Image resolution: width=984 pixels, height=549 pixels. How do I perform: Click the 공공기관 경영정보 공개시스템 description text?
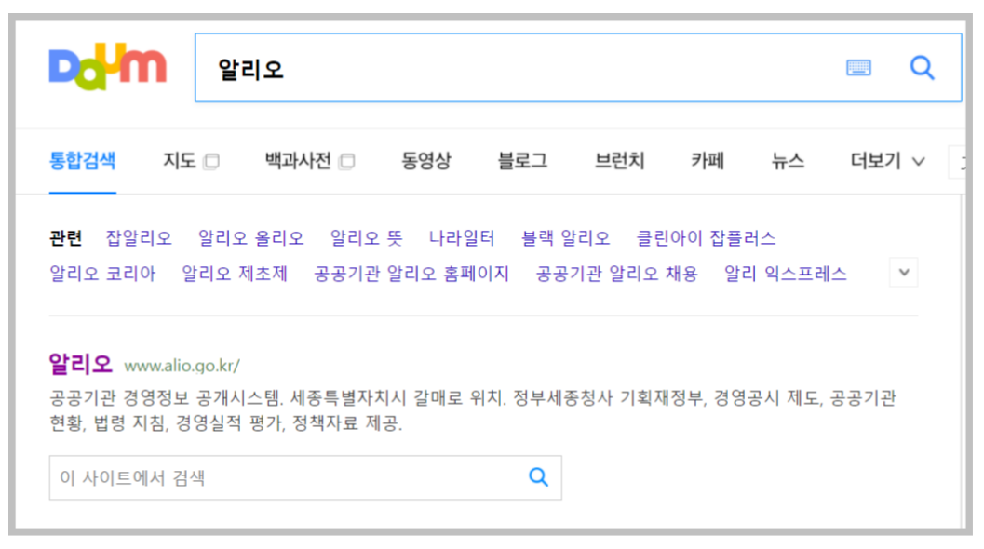coord(473,409)
